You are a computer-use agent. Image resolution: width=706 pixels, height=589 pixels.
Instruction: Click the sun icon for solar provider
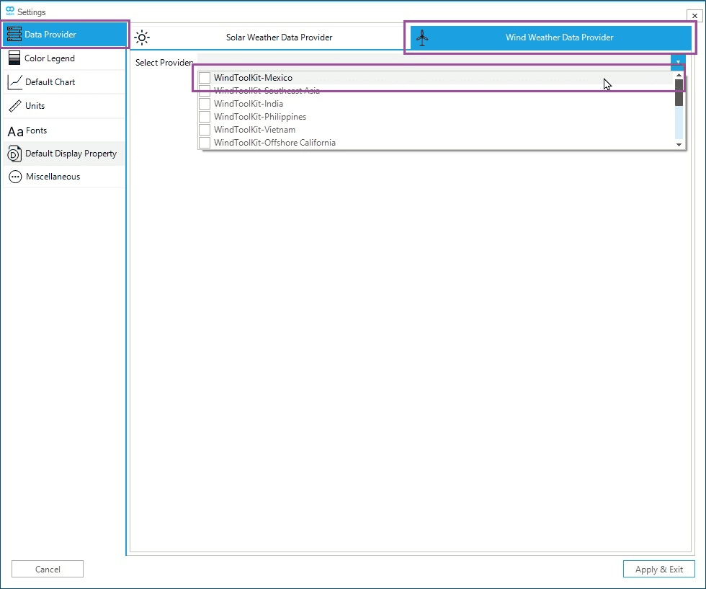[x=143, y=37]
